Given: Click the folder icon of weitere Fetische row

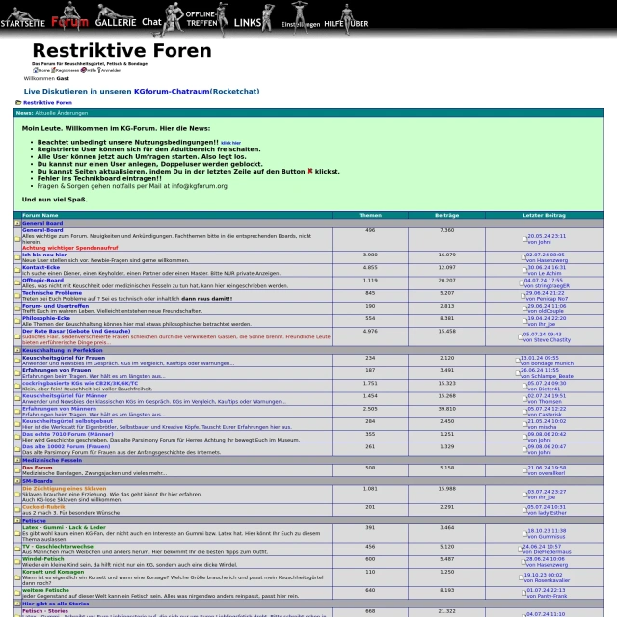Looking at the screenshot, I should (17, 593).
